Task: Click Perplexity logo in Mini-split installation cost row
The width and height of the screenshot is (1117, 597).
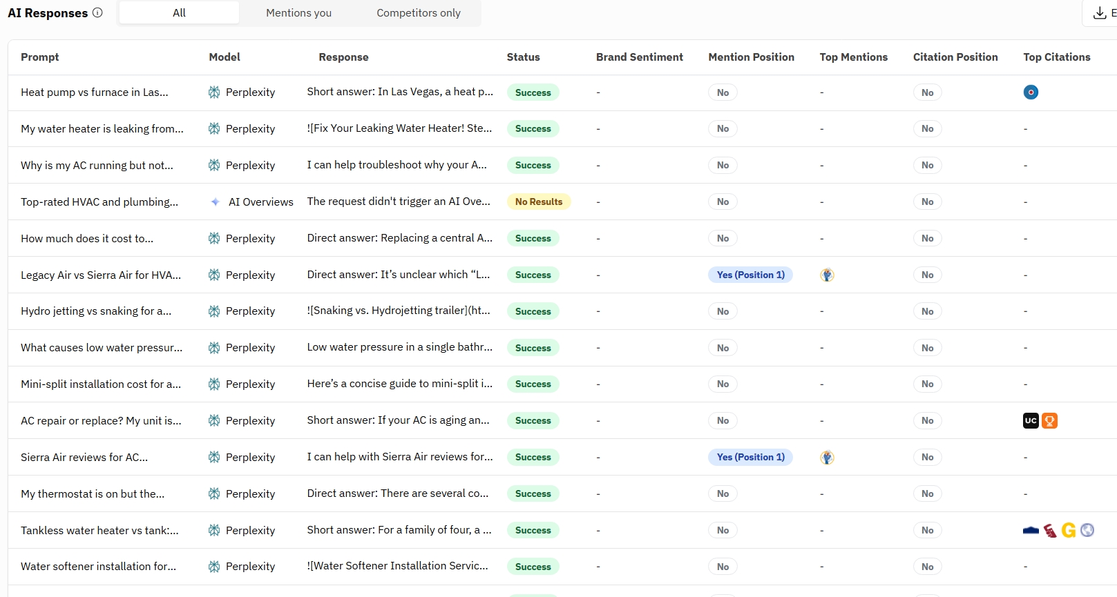Action: tap(214, 384)
